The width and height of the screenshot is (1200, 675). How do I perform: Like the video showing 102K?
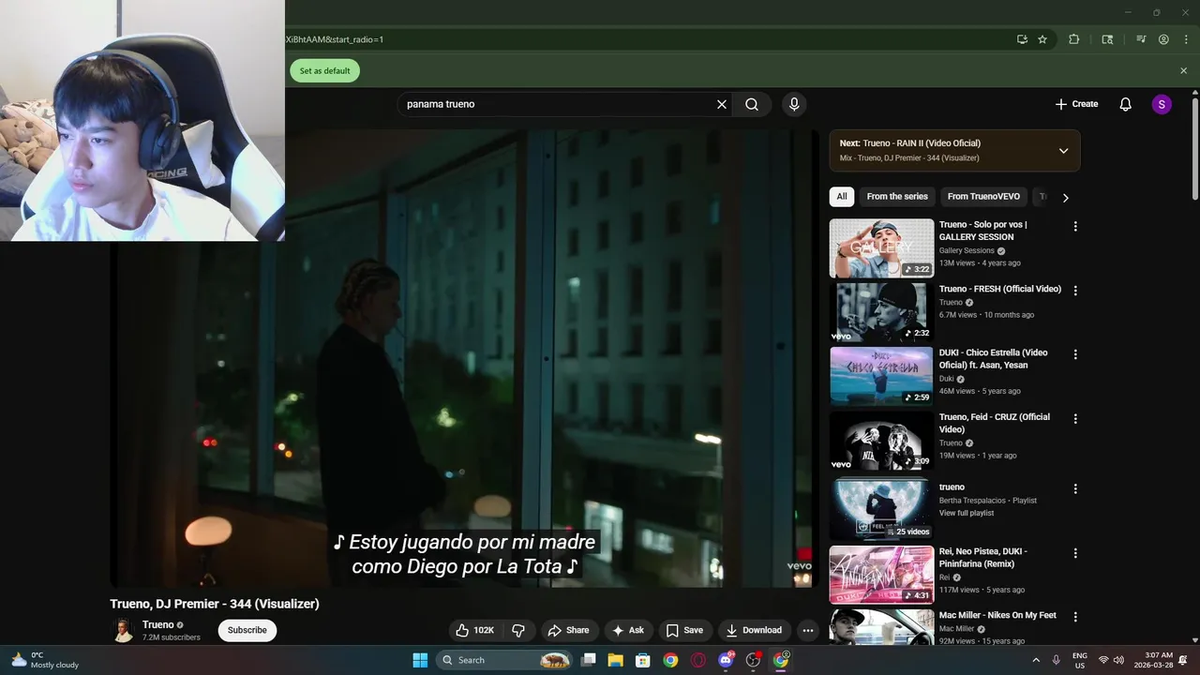tap(474, 630)
